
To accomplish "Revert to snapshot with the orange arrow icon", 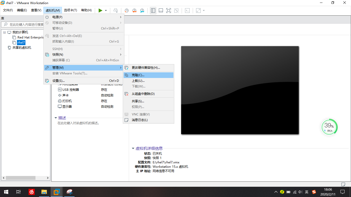I will point(134,11).
